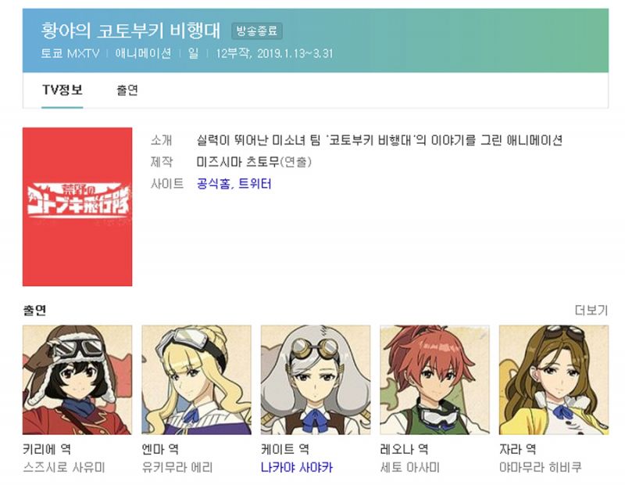
Task: Select the 레오나 character portrait
Action: click(x=435, y=379)
